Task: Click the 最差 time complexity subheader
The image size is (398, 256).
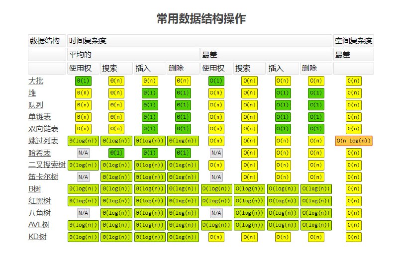Action: 266,55
